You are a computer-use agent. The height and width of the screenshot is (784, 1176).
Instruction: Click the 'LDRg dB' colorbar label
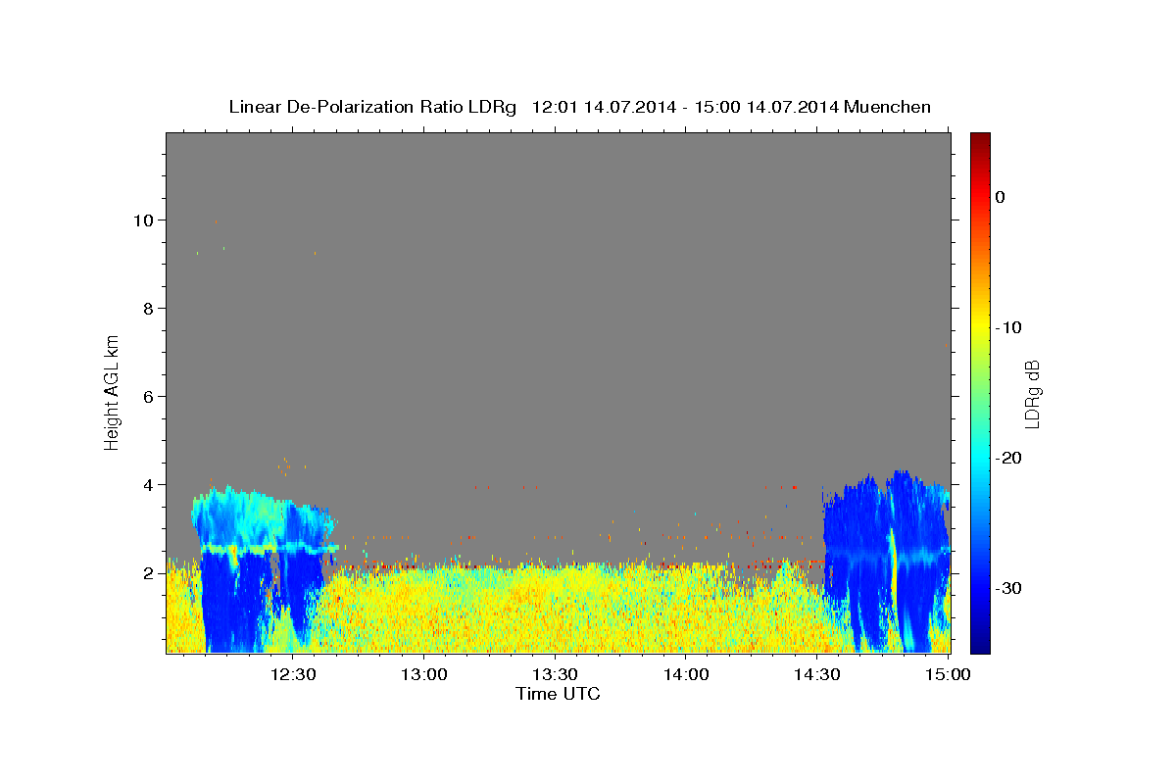tap(1031, 393)
